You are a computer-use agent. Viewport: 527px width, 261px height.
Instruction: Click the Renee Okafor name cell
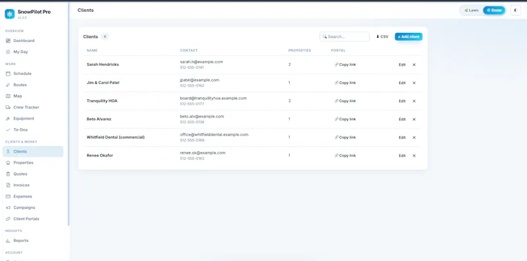pos(100,156)
